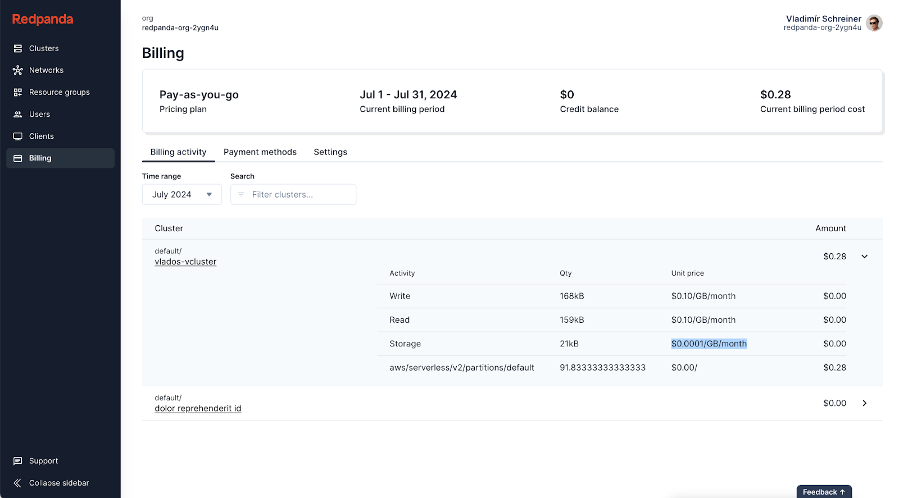This screenshot has height=498, width=899.
Task: Expand the dolor reprehenderit id row
Action: [865, 403]
